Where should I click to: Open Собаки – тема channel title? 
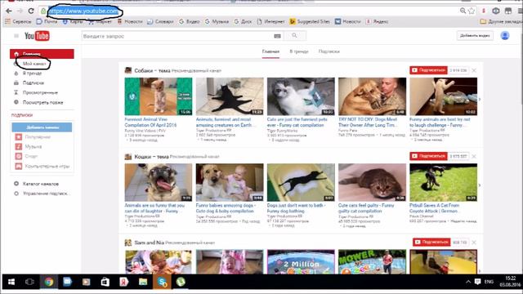tap(152, 71)
